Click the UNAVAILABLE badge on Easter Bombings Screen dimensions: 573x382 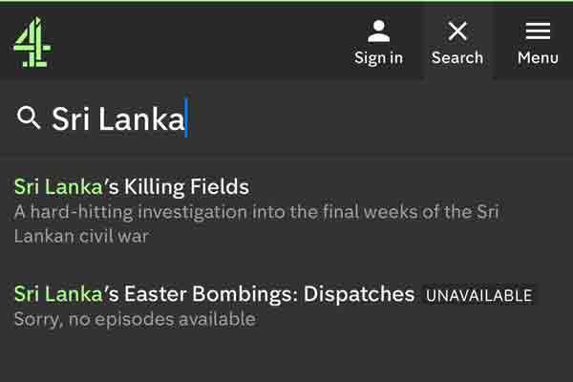pos(479,295)
